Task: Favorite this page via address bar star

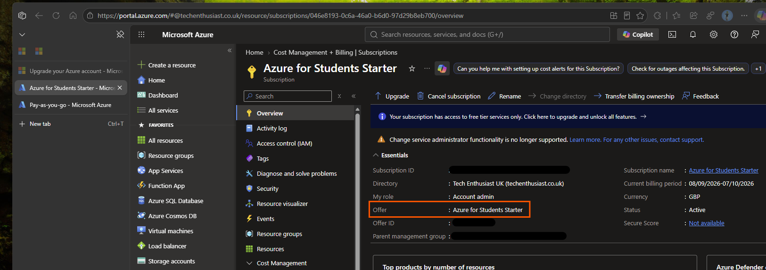Action: [640, 16]
